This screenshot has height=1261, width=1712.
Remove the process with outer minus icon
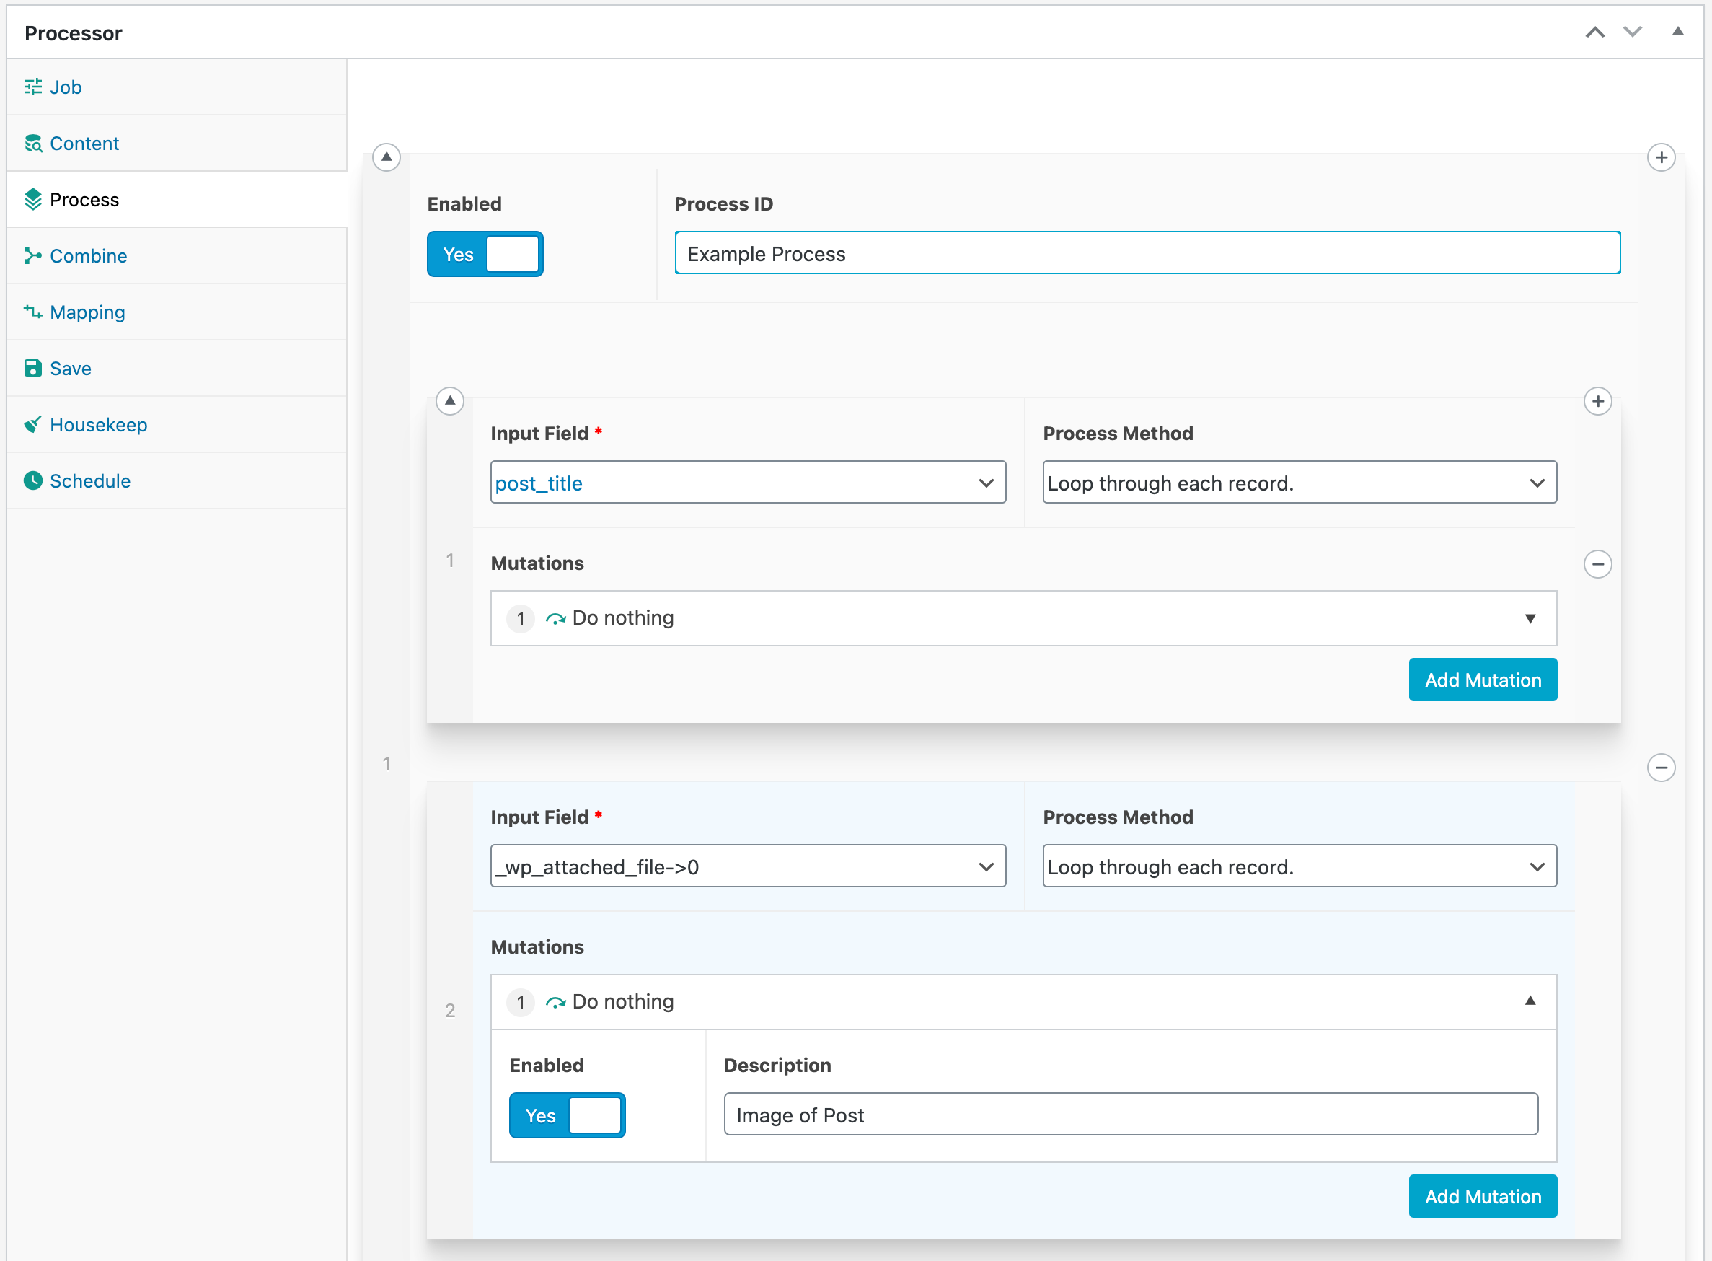pyautogui.click(x=1661, y=767)
